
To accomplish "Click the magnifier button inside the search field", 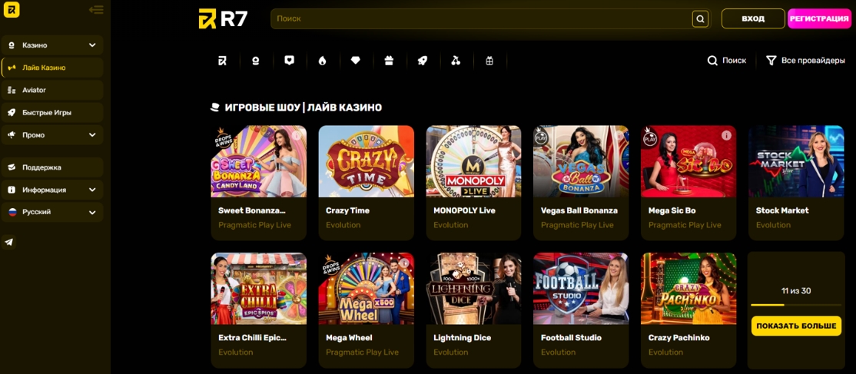I will point(700,18).
